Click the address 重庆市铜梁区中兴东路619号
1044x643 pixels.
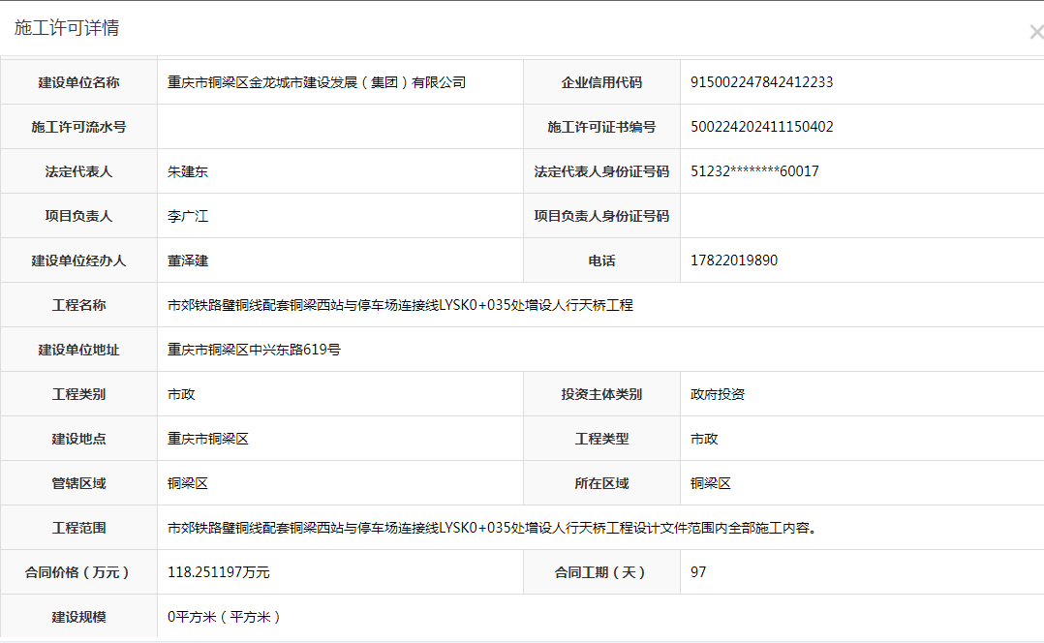coord(254,350)
